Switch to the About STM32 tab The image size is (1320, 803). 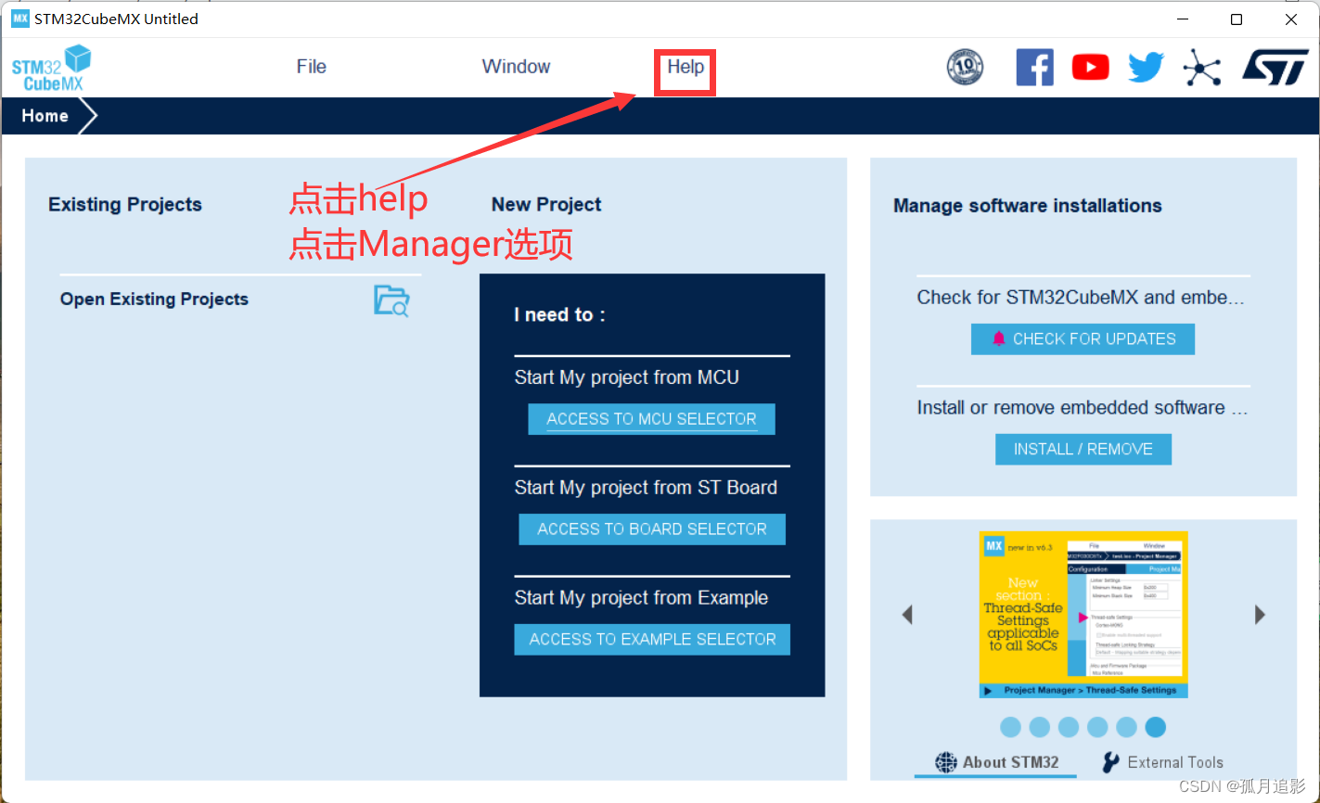pos(996,762)
